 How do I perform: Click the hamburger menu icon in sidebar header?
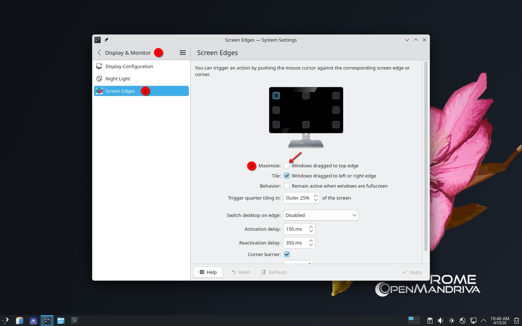point(183,53)
